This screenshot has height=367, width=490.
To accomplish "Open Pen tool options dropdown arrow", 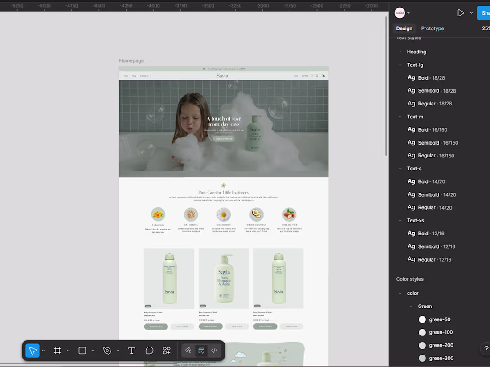I will point(118,351).
